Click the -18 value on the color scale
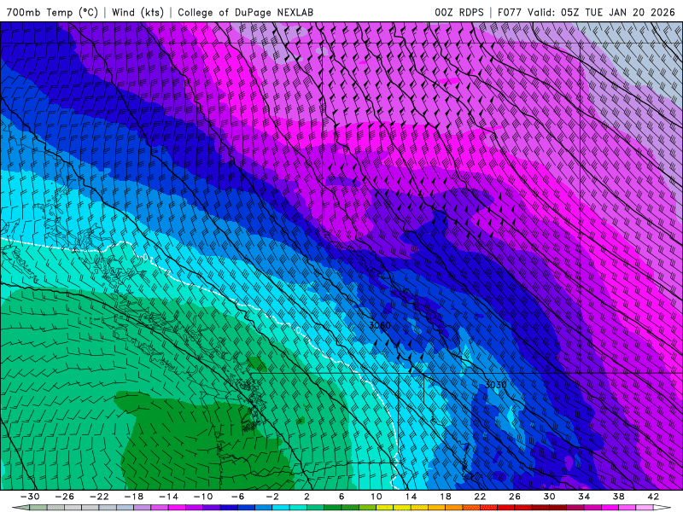This screenshot has height=512, width=683. coord(134,497)
